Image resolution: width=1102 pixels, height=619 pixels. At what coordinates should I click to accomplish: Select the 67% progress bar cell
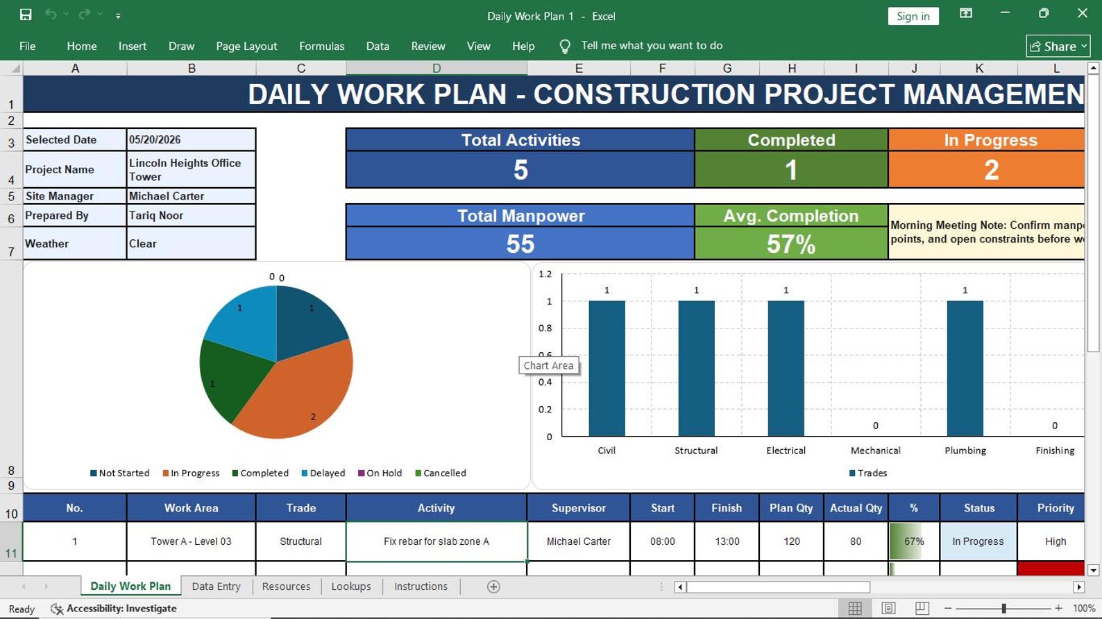click(x=914, y=541)
